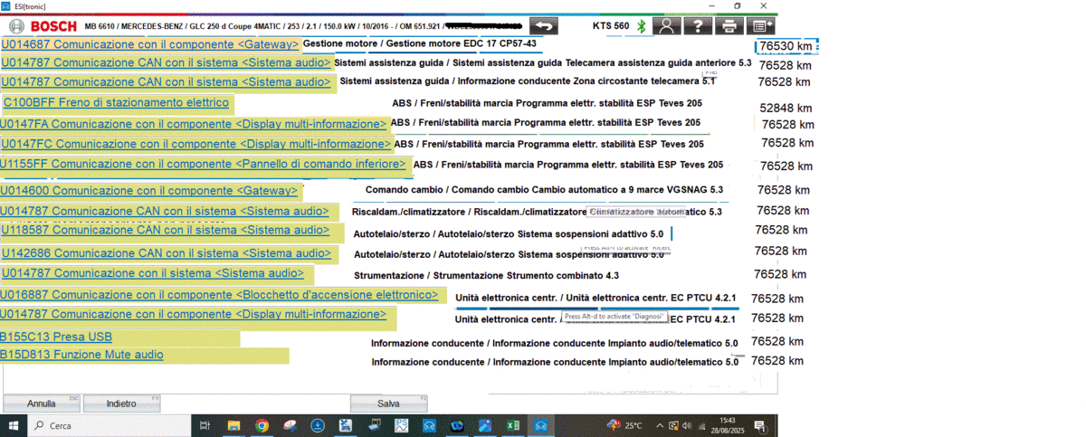The height and width of the screenshot is (437, 1086).
Task: Select Gestione motore EDC 17 CP57-43 text
Action: [420, 43]
